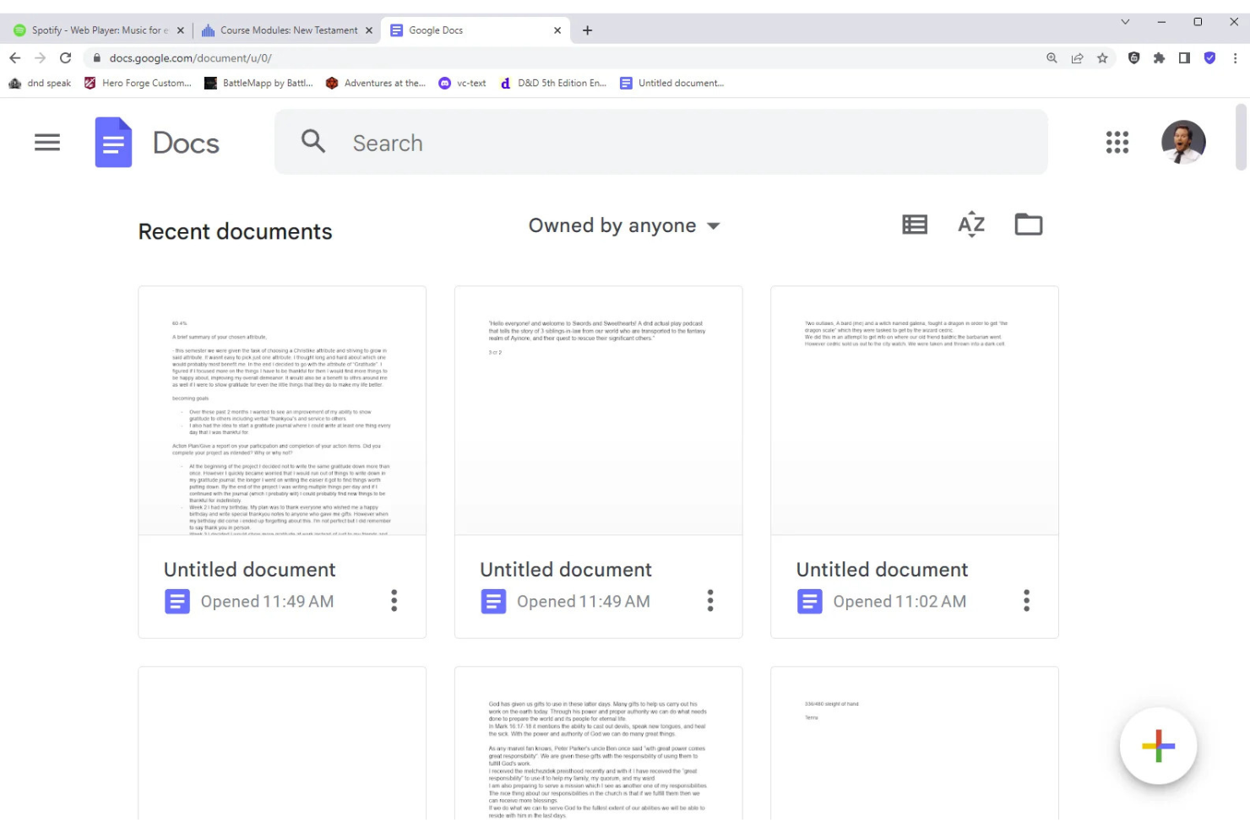This screenshot has width=1250, height=833.
Task: Open the Hero Forge Custom bookmark
Action: [138, 83]
